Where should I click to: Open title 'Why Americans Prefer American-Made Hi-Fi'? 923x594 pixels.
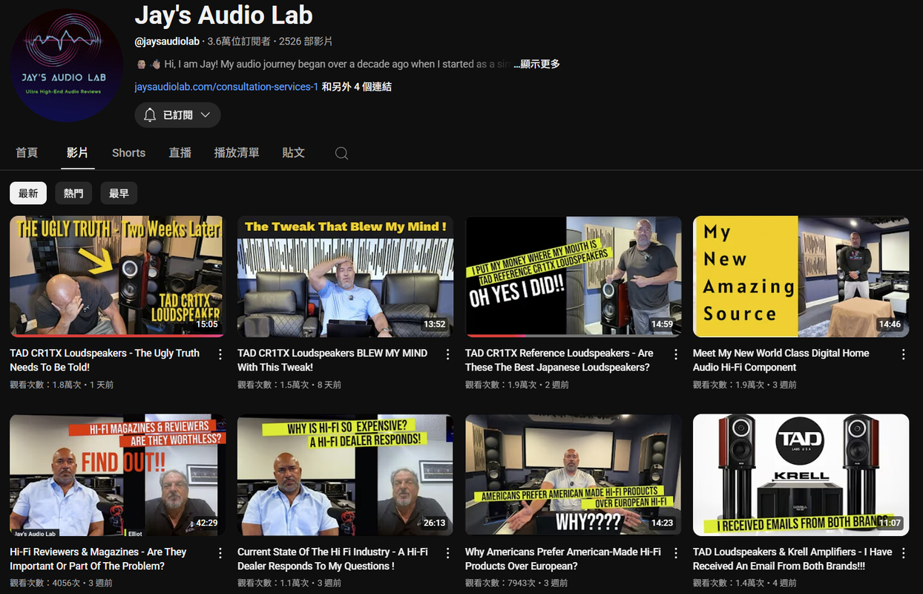[563, 559]
